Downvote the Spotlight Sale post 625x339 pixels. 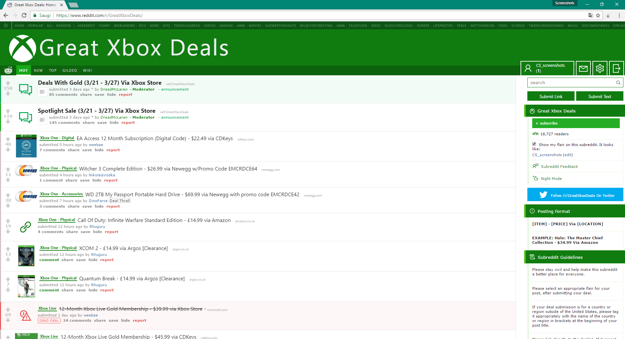[8, 122]
